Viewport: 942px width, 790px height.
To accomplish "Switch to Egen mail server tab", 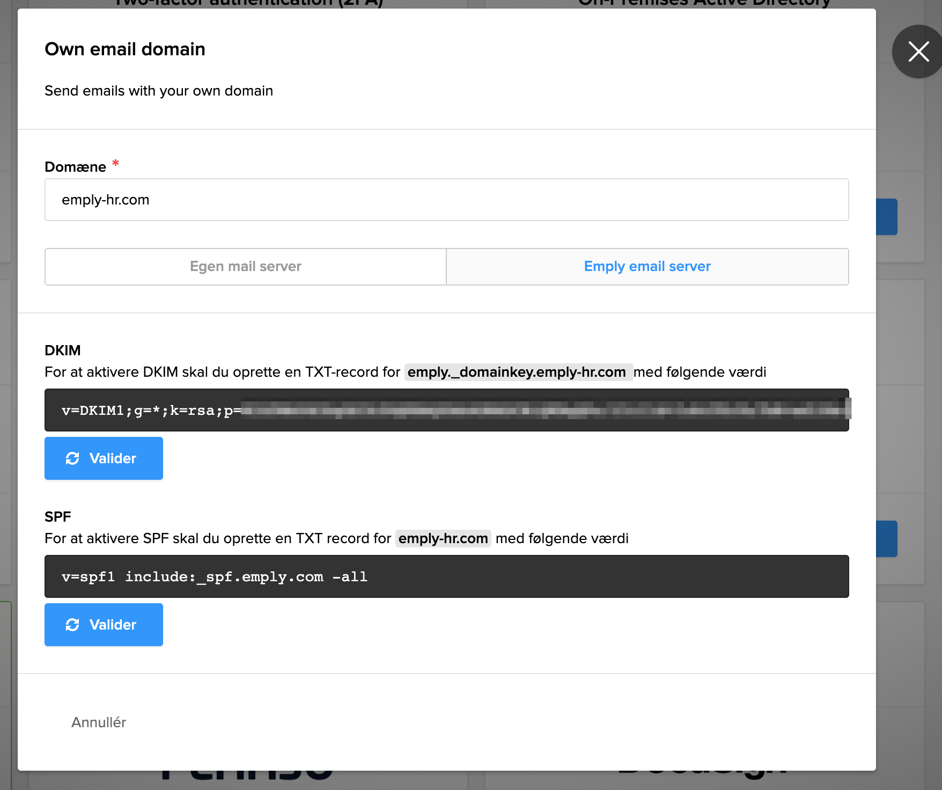I will click(x=246, y=267).
